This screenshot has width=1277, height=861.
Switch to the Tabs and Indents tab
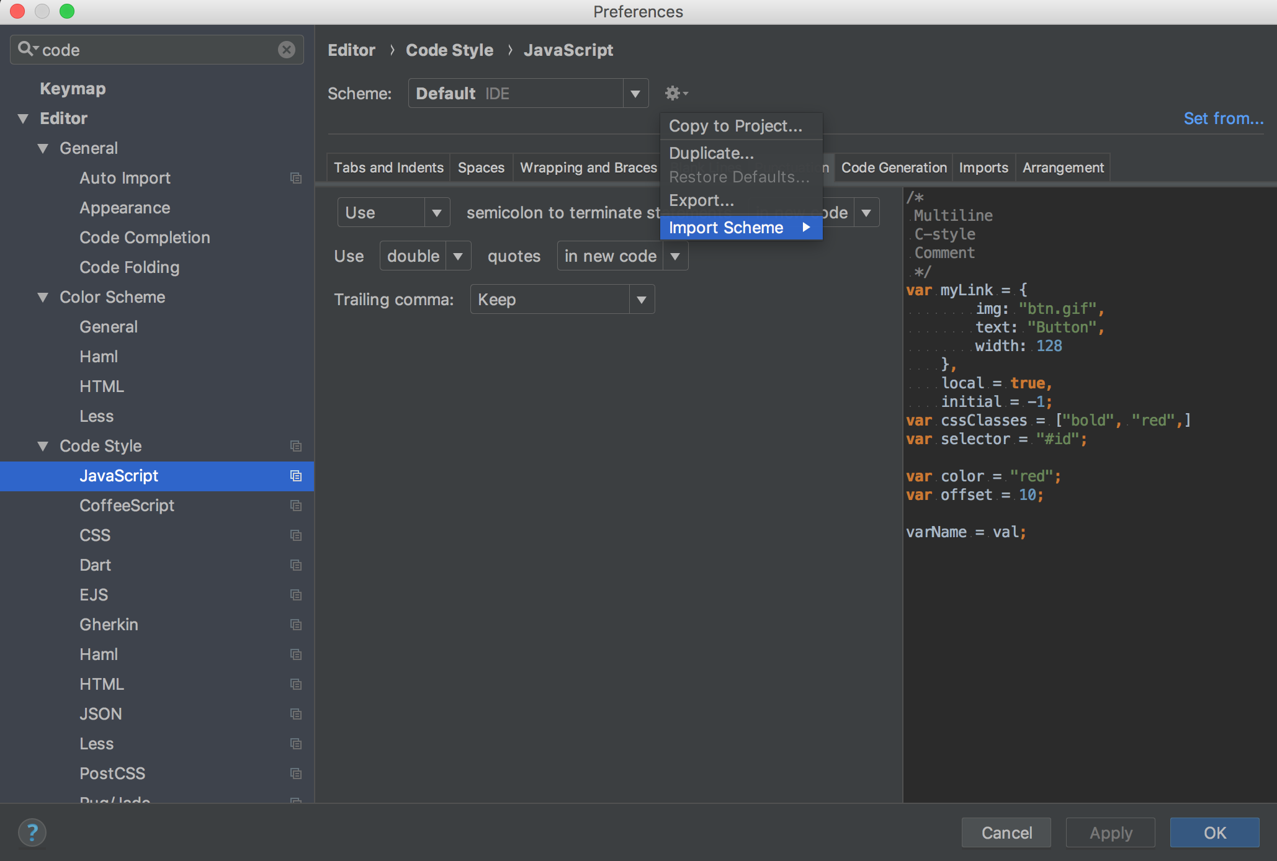388,167
